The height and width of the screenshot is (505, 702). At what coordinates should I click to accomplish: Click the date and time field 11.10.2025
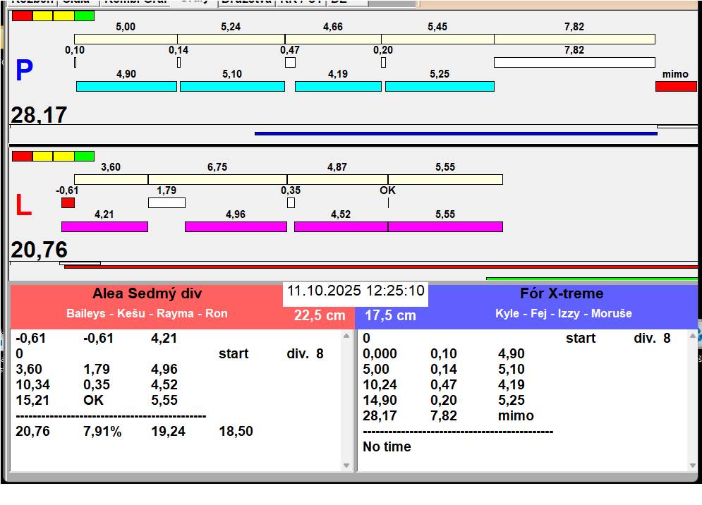356,291
